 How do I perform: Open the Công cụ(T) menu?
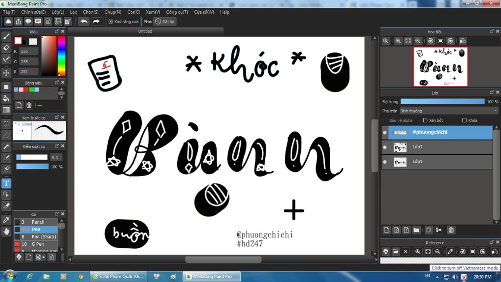177,12
